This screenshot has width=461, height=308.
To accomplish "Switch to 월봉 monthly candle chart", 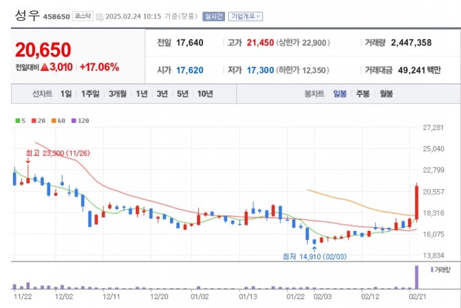I will pos(386,93).
